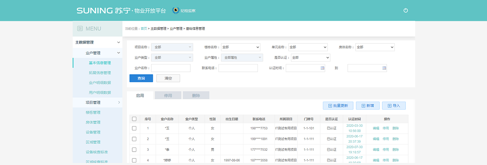
Task: Open the 是否认证 dropdown
Action: click(310, 58)
